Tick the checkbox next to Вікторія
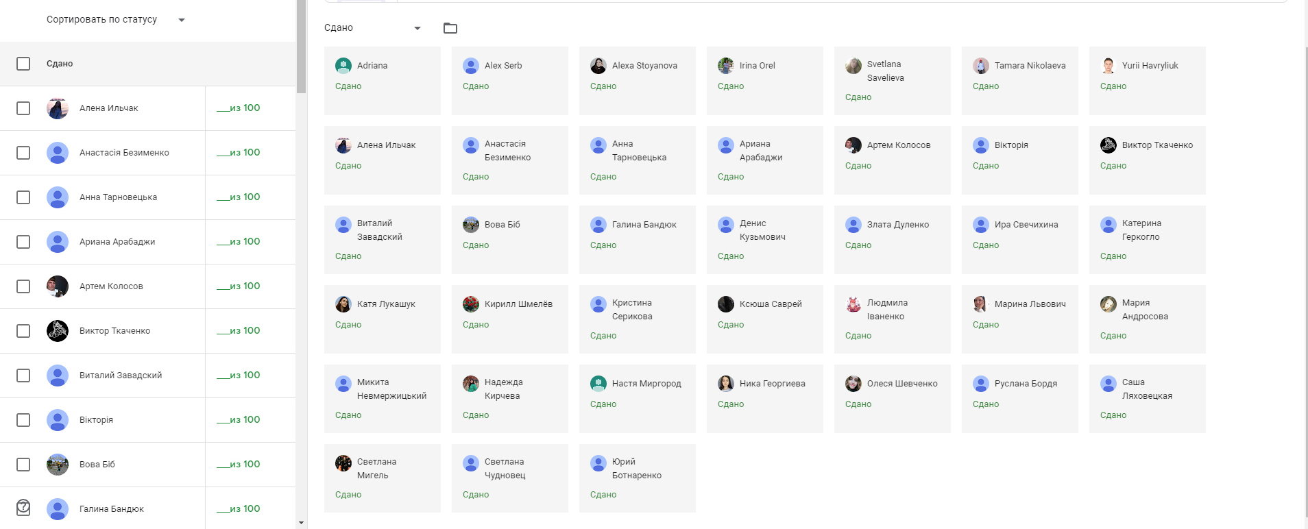The height and width of the screenshot is (529, 1308). click(x=23, y=420)
